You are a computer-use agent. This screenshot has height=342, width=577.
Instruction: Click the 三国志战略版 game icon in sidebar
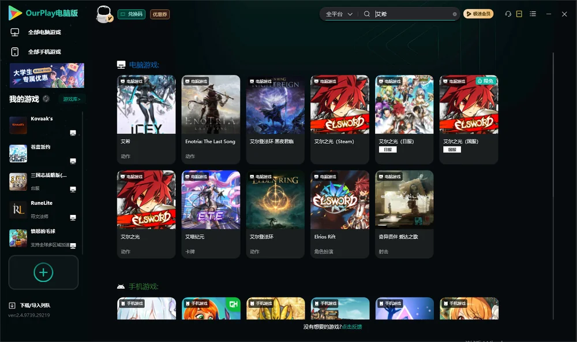pyautogui.click(x=18, y=181)
